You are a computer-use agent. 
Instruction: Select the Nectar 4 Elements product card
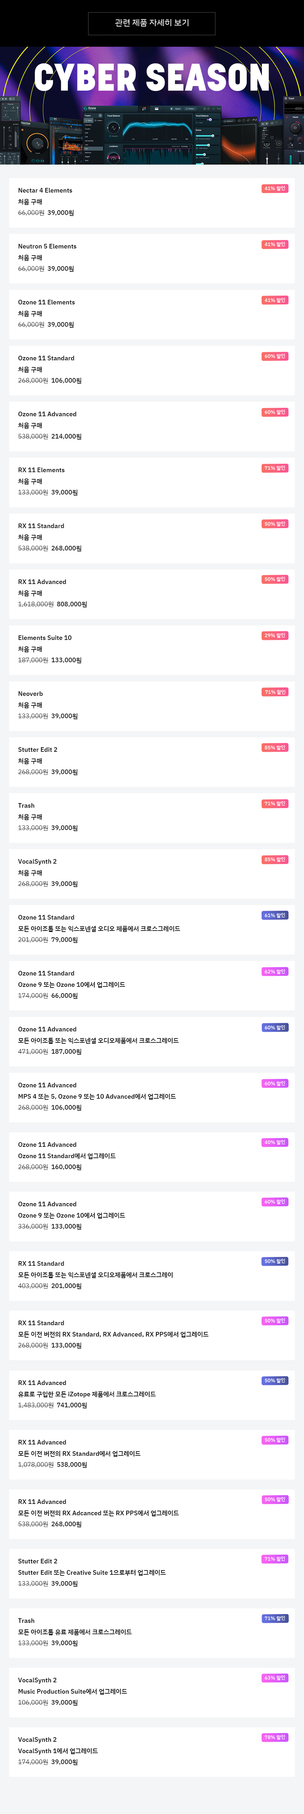pyautogui.click(x=152, y=202)
